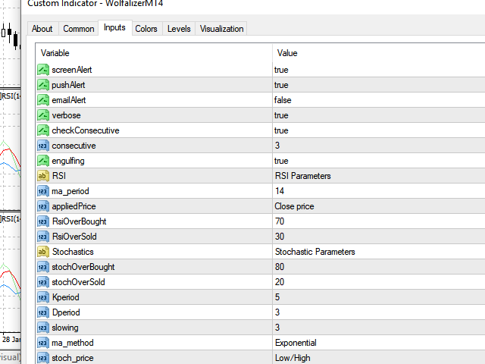This screenshot has height=364, width=485.
Task: Click the emailAlert boolean icon
Action: coord(43,100)
